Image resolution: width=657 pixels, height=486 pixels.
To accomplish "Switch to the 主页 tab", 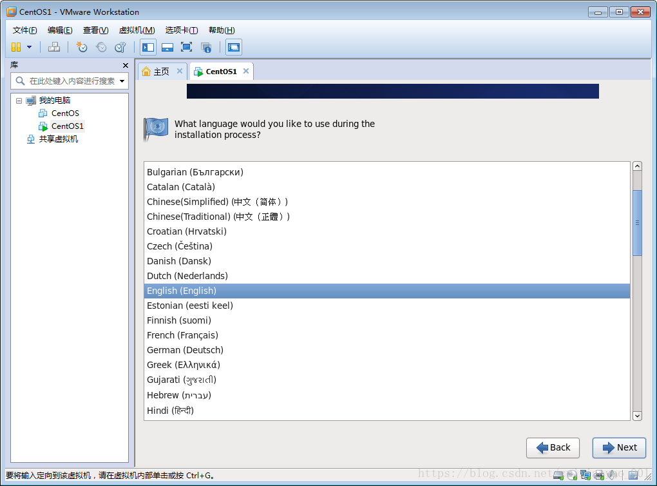I will click(161, 72).
